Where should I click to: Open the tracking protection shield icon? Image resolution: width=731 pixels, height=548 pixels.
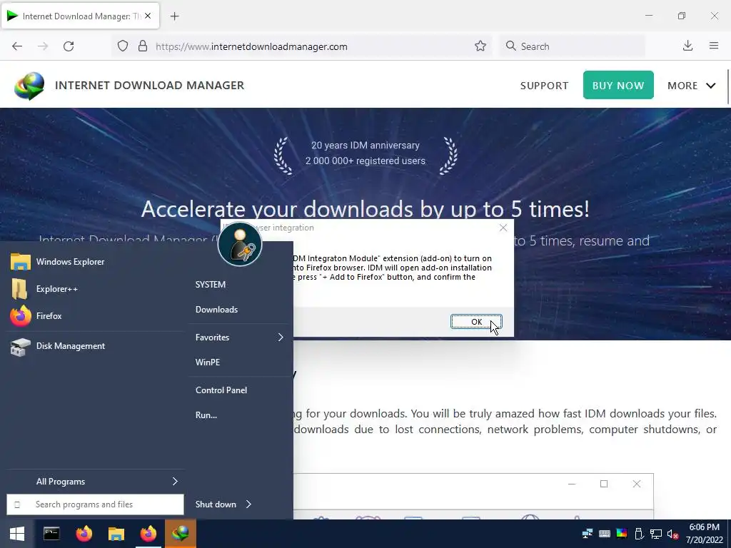123,46
